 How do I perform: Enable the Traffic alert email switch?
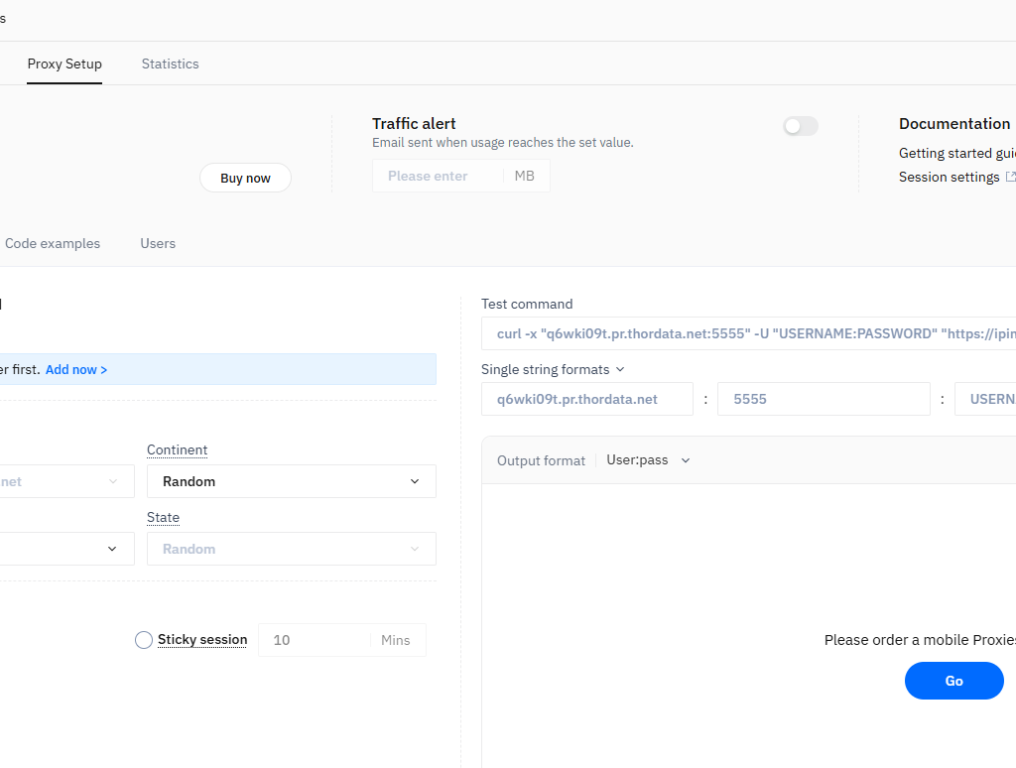click(x=800, y=126)
